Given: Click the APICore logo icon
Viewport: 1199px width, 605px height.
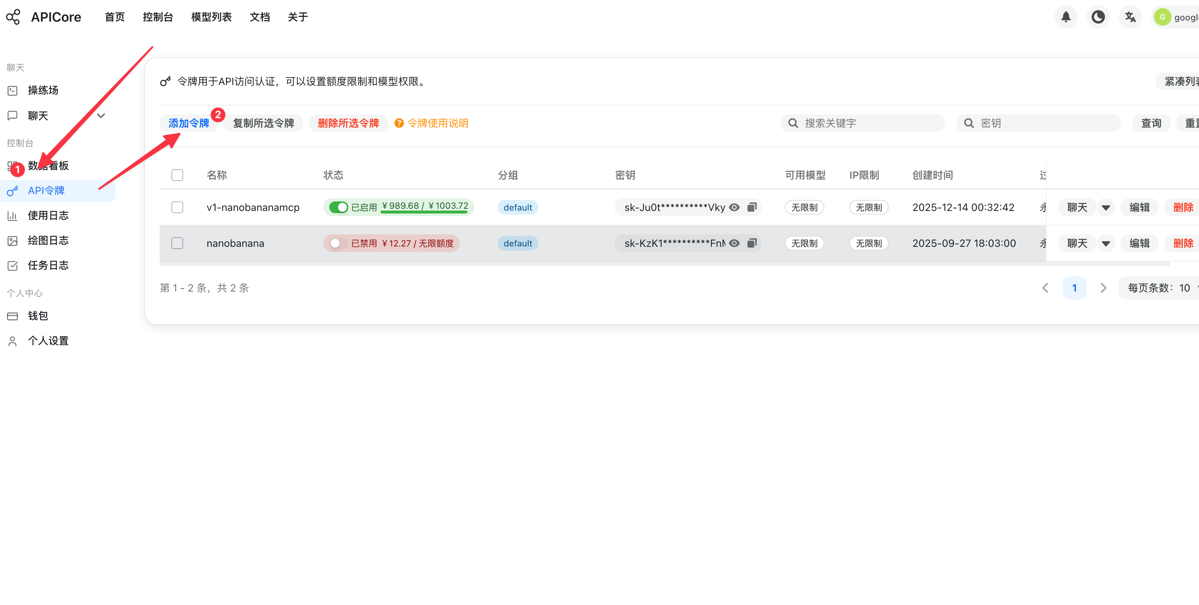Looking at the screenshot, I should (x=13, y=17).
